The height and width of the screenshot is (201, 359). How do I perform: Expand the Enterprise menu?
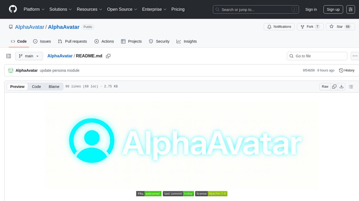click(154, 9)
